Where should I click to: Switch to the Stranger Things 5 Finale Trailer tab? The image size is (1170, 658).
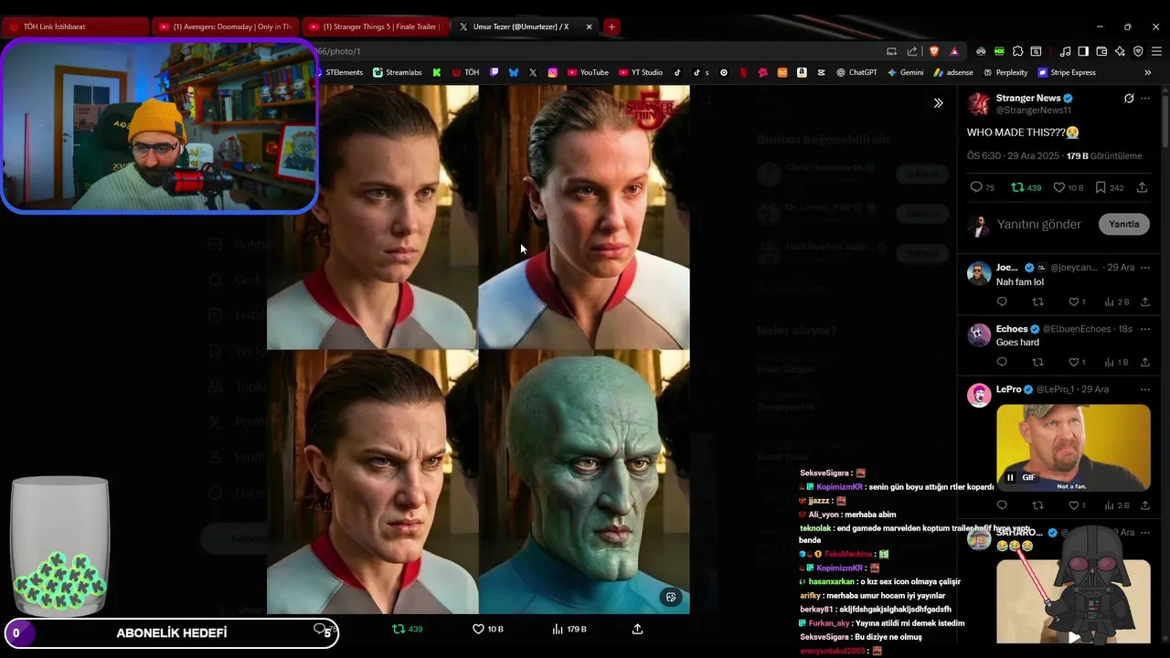(x=375, y=27)
